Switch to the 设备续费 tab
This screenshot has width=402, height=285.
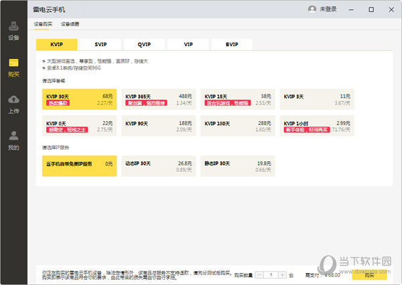[70, 24]
